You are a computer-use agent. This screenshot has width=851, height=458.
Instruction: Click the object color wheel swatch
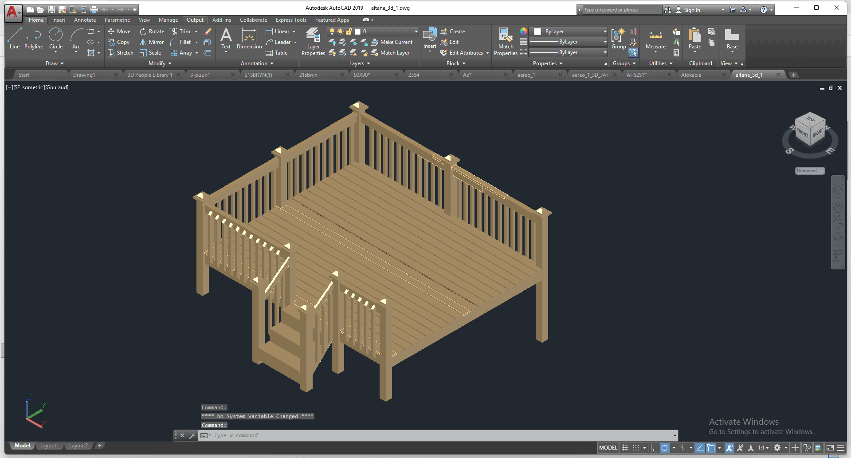pyautogui.click(x=524, y=31)
